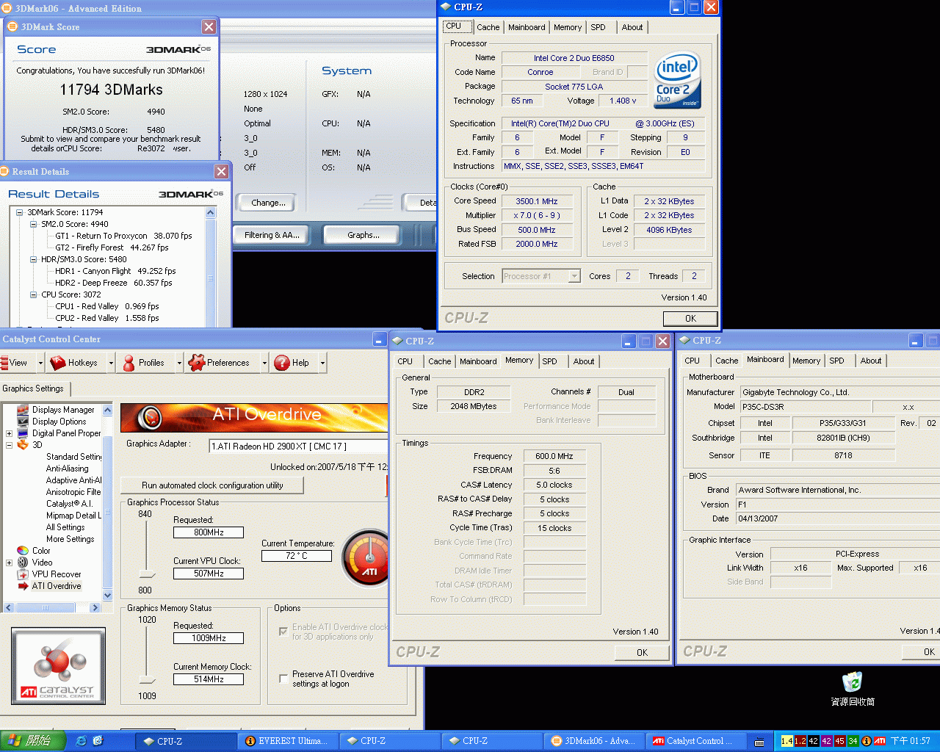Launch Internet Explorer from quick launch
Screen dimensions: 940x752
(x=81, y=741)
